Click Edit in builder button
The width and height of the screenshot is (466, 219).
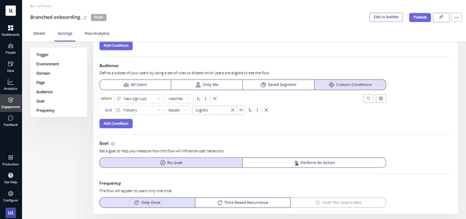386,17
